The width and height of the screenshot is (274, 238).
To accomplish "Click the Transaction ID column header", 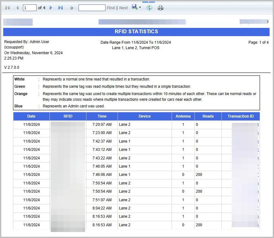I will [241, 116].
